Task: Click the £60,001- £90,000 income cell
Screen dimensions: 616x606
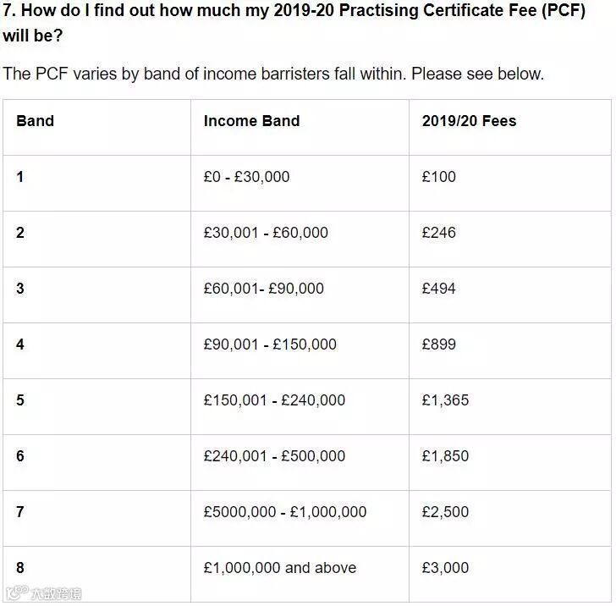Action: coord(263,289)
